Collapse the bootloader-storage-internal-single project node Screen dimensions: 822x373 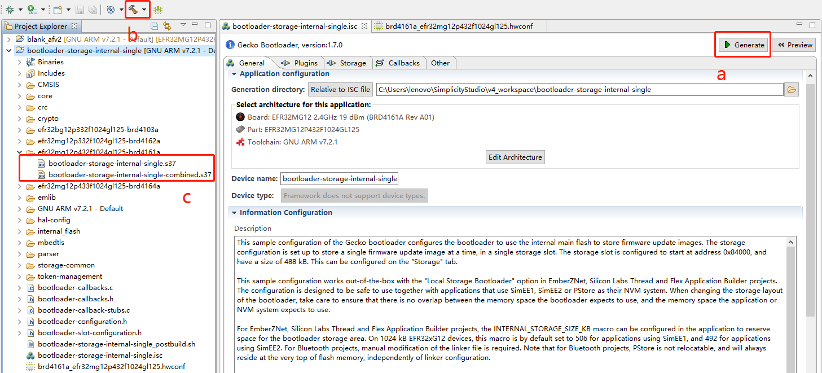(8, 50)
